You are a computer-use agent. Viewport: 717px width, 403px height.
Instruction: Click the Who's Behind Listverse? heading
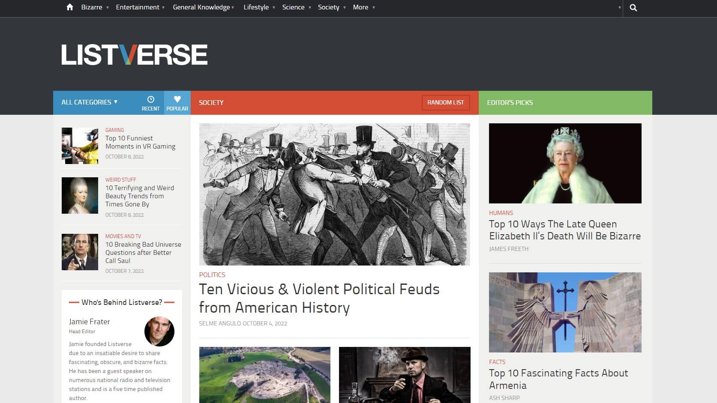coord(122,302)
